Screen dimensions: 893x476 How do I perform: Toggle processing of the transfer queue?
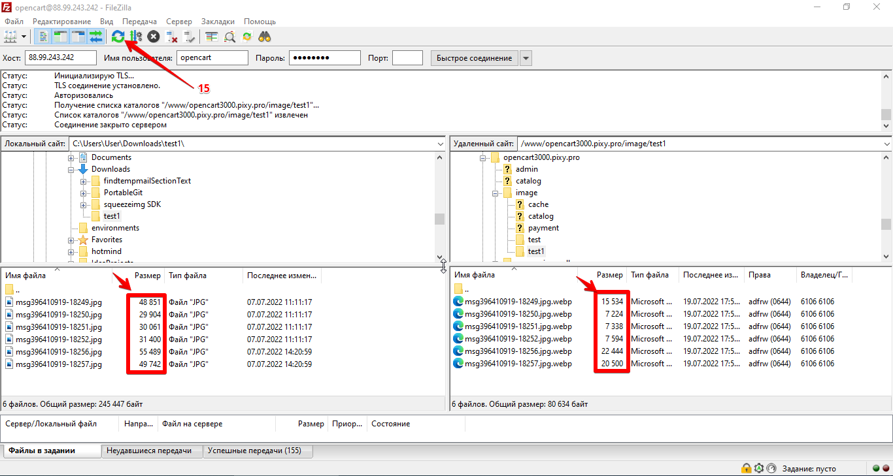coord(136,37)
